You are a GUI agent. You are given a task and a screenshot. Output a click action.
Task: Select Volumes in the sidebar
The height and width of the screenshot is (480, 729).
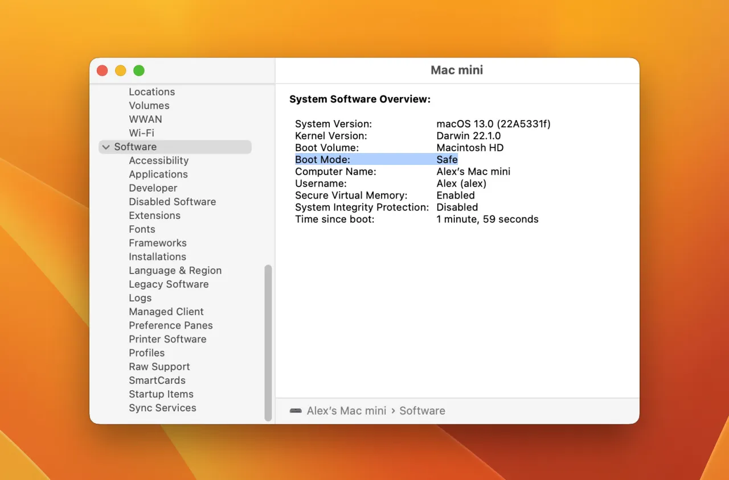(x=149, y=105)
